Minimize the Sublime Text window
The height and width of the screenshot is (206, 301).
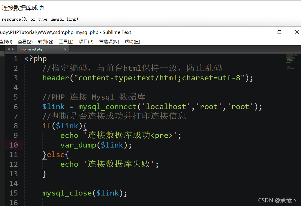[262, 32]
